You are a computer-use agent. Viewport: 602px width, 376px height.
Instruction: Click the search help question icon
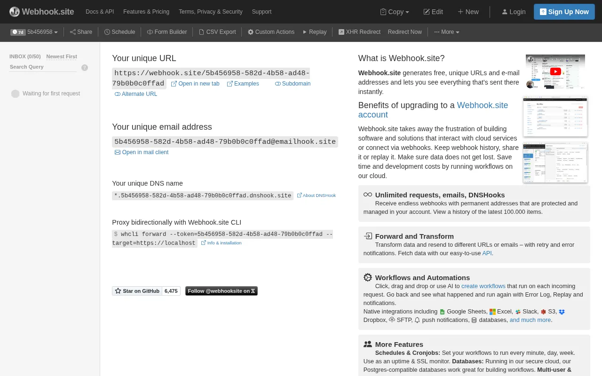click(85, 68)
